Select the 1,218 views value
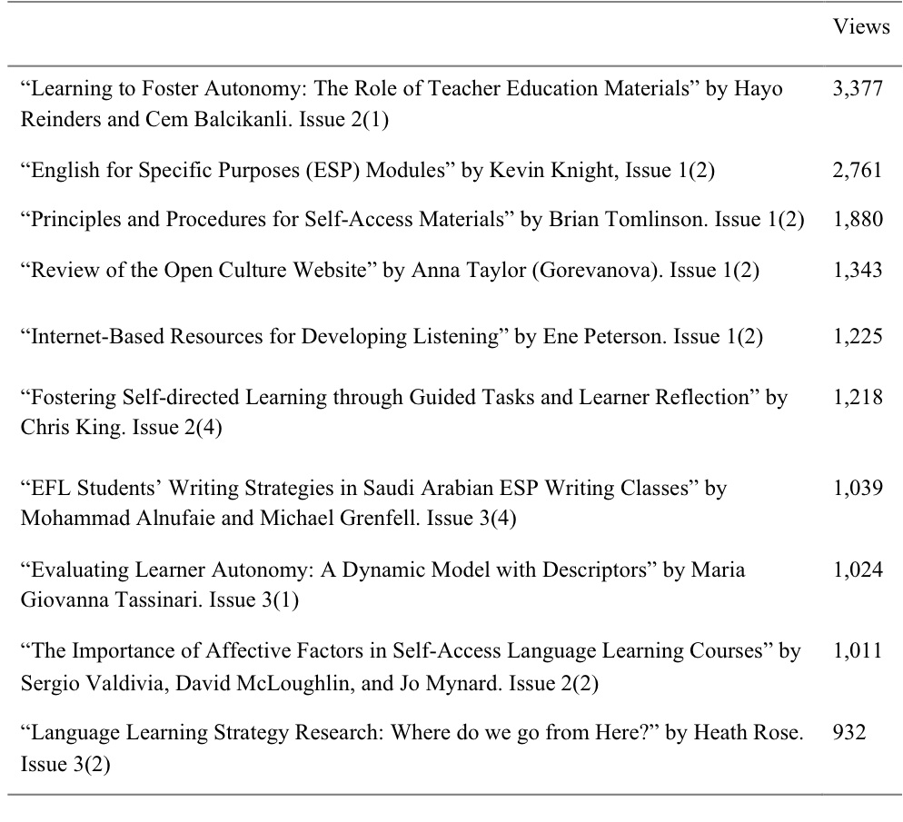This screenshot has width=903, height=822. [x=857, y=398]
